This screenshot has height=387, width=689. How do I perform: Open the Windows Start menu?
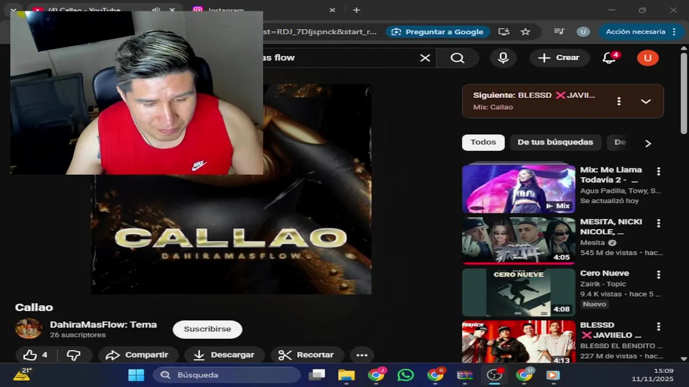[x=136, y=375]
